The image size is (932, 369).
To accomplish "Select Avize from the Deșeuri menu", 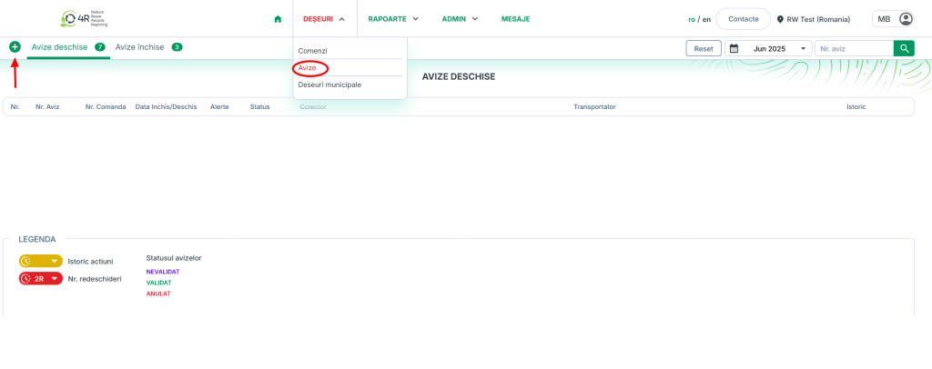I will click(309, 68).
